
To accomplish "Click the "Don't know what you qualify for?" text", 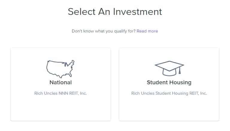I will [x=103, y=31].
